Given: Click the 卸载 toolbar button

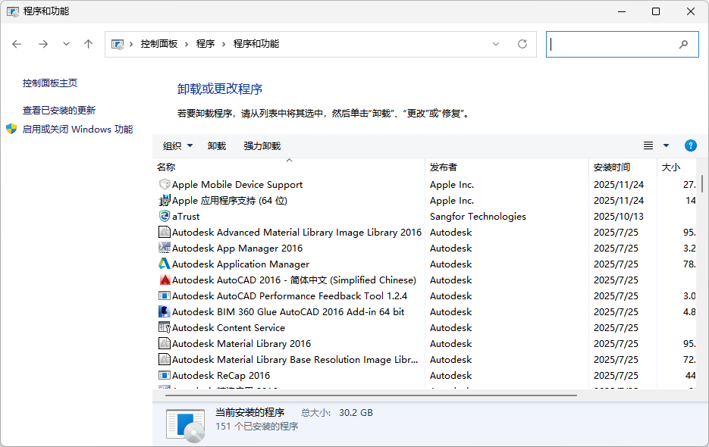Looking at the screenshot, I should coord(217,146).
